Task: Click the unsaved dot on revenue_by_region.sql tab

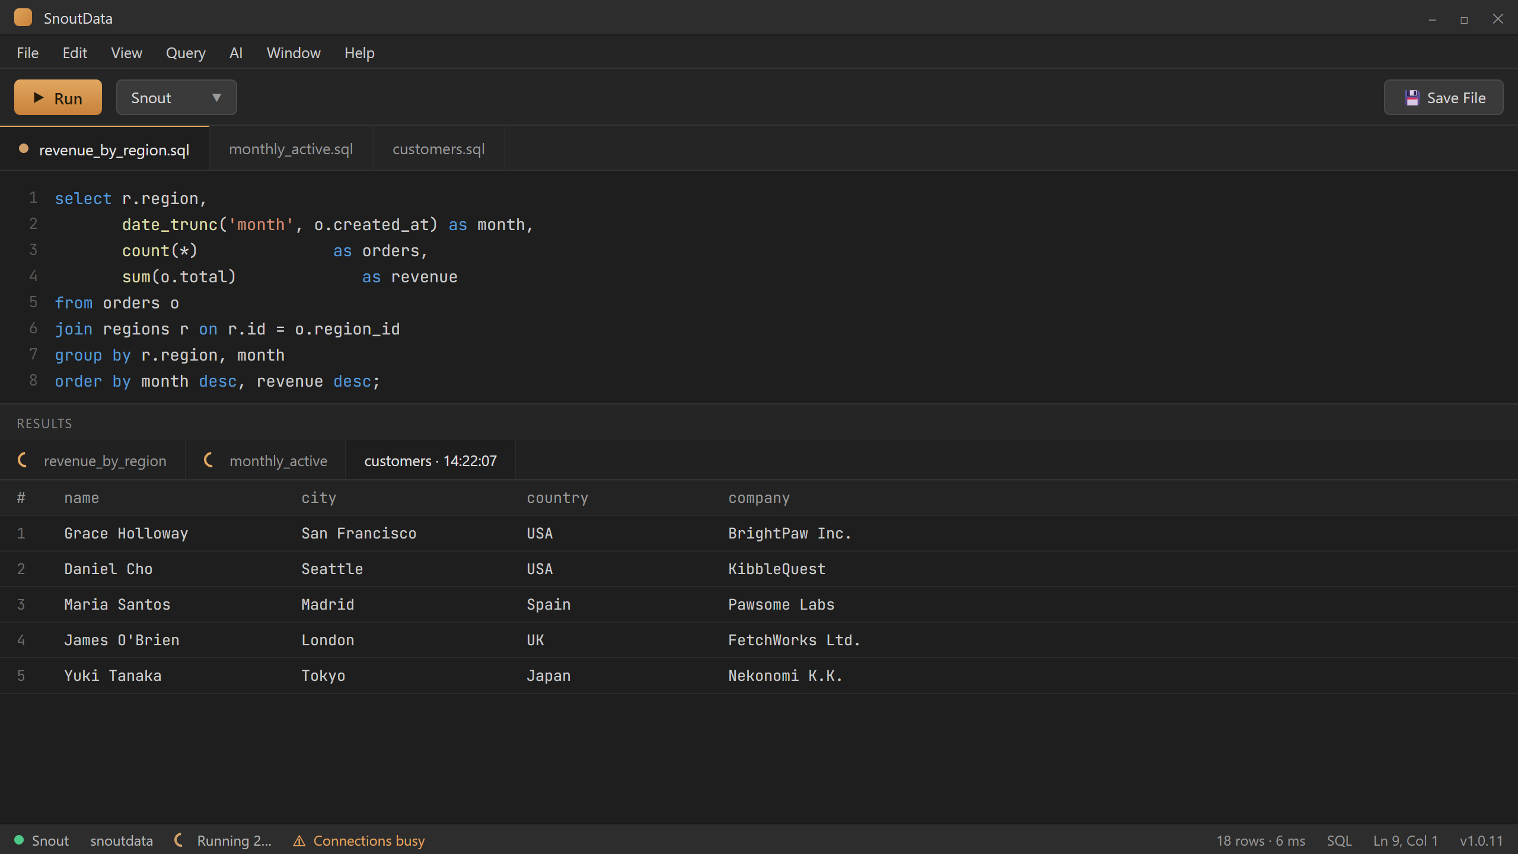Action: 24,149
